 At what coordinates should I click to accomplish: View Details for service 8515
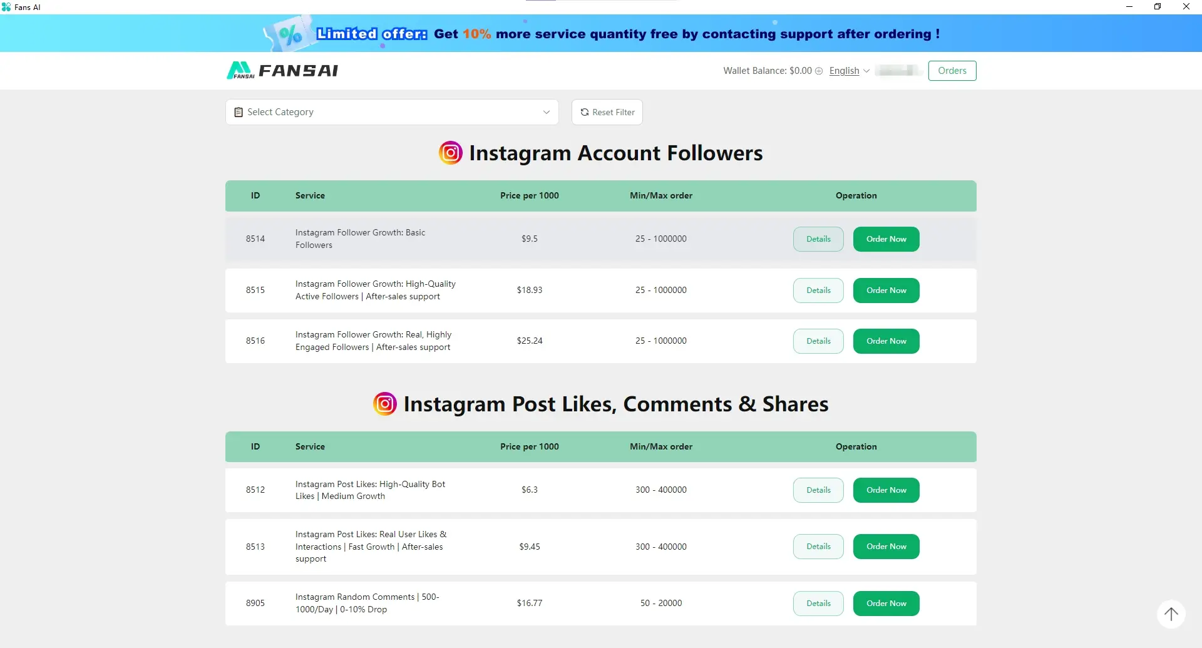point(818,291)
